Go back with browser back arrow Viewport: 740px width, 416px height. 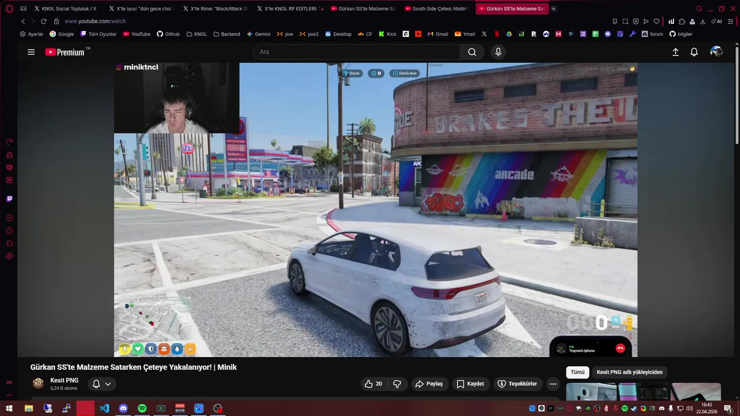point(23,21)
